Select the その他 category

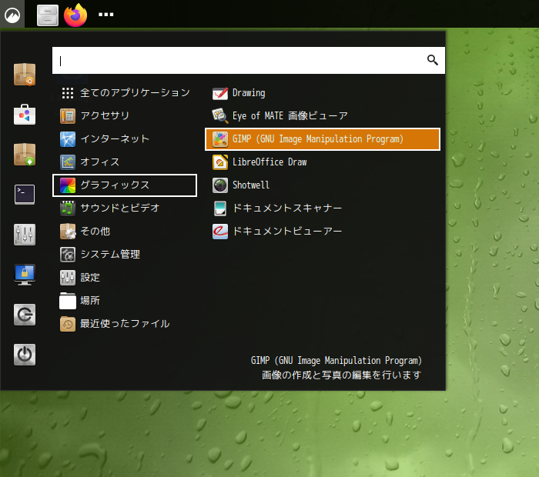(125, 231)
